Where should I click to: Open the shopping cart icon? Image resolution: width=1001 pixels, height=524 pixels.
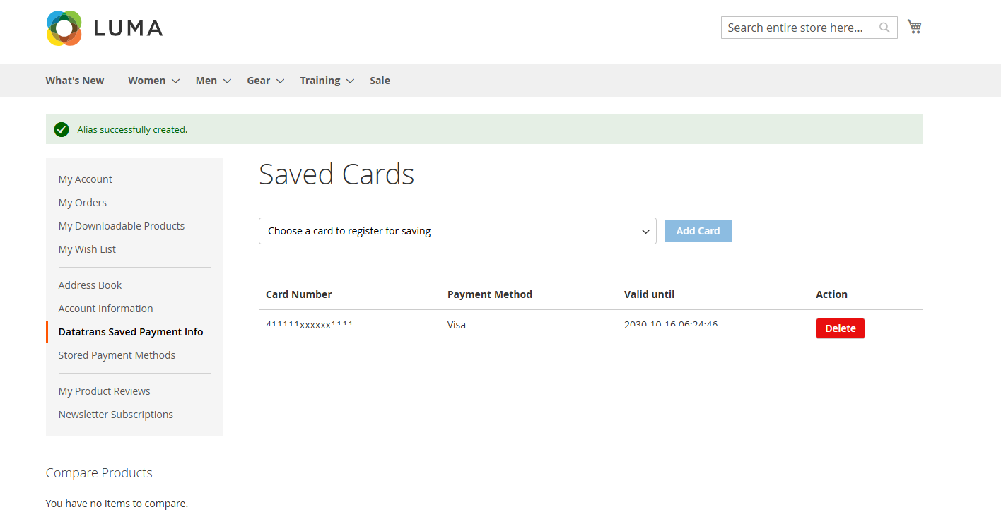click(x=914, y=26)
